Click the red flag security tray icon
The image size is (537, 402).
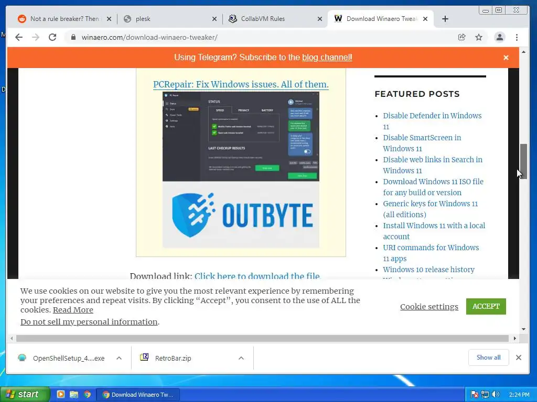coord(474,395)
